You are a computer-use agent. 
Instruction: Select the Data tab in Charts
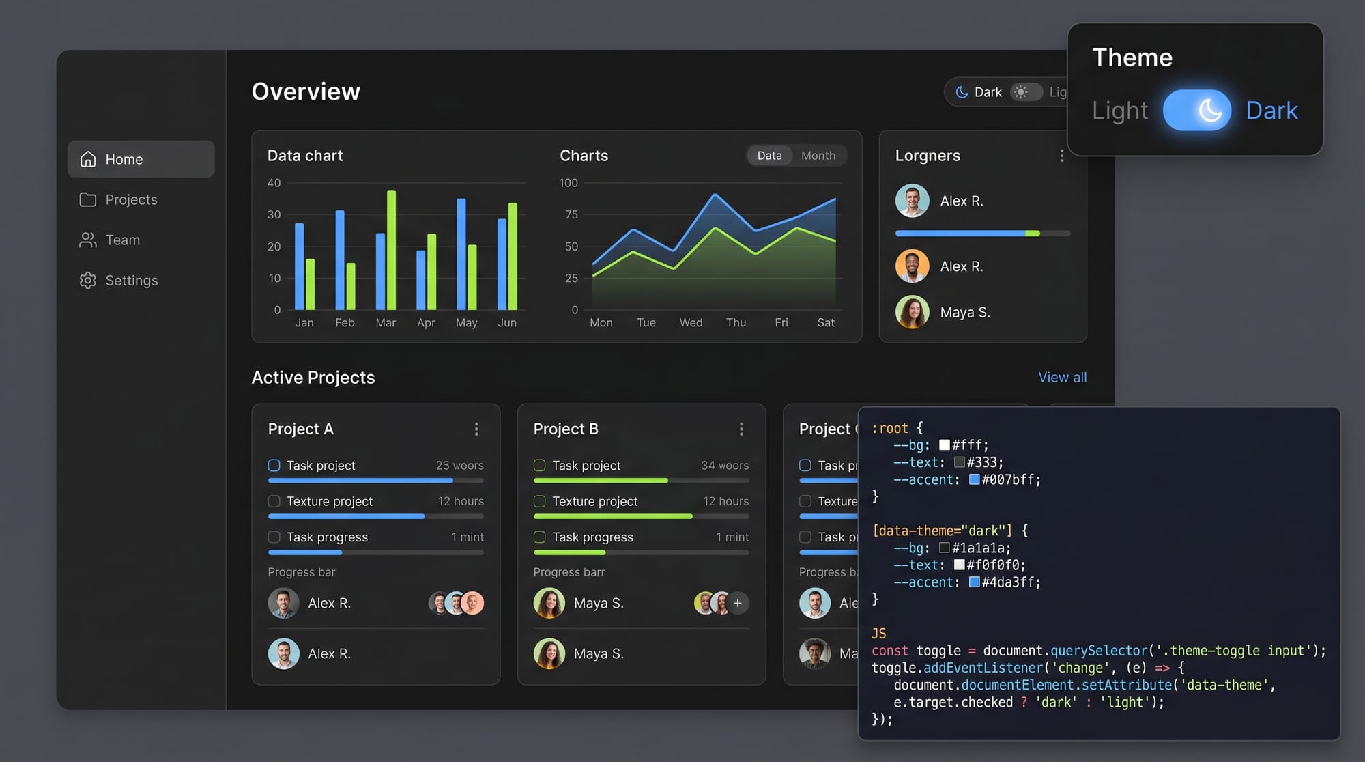[x=769, y=156]
